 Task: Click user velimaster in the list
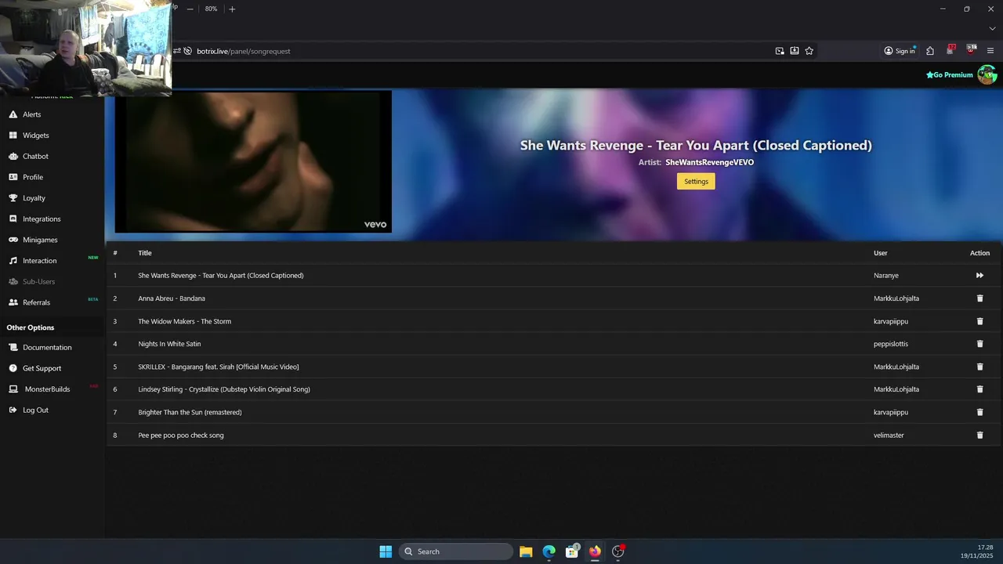[x=889, y=435]
